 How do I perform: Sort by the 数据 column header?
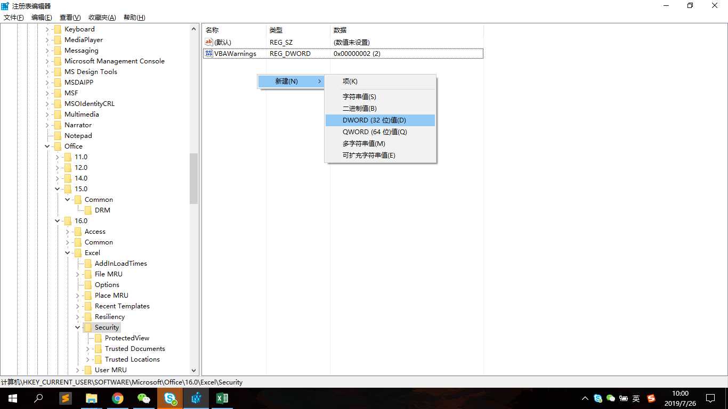(x=407, y=30)
